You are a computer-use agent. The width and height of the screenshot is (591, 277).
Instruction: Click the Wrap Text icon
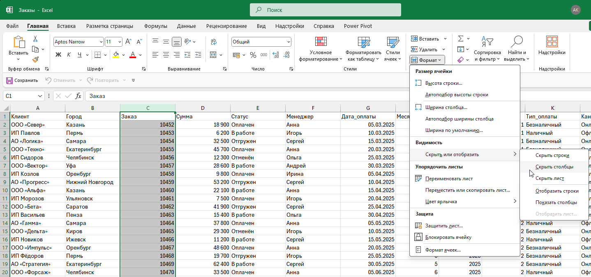pyautogui.click(x=214, y=42)
